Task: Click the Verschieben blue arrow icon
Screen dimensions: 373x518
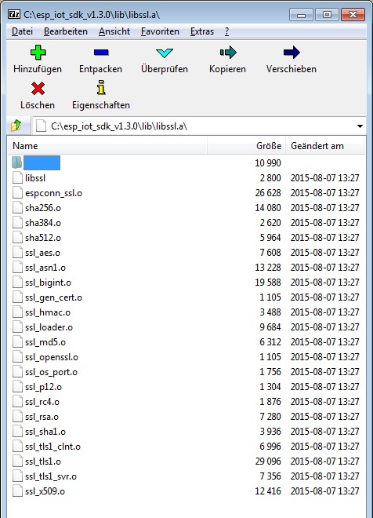Action: pyautogui.click(x=292, y=53)
